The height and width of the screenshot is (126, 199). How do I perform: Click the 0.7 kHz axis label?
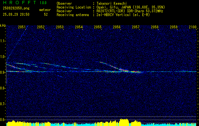3,104
